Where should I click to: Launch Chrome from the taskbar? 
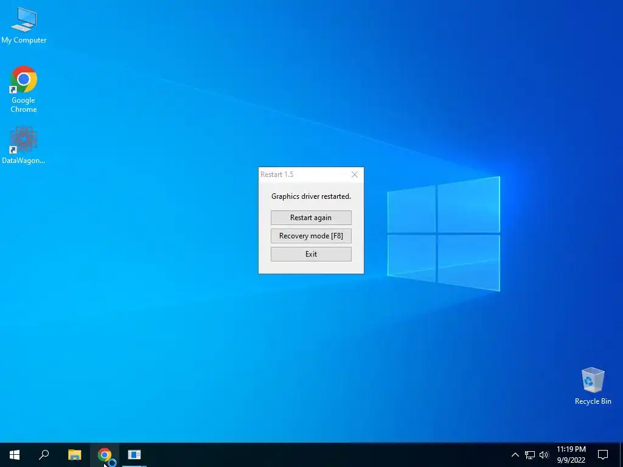point(104,455)
